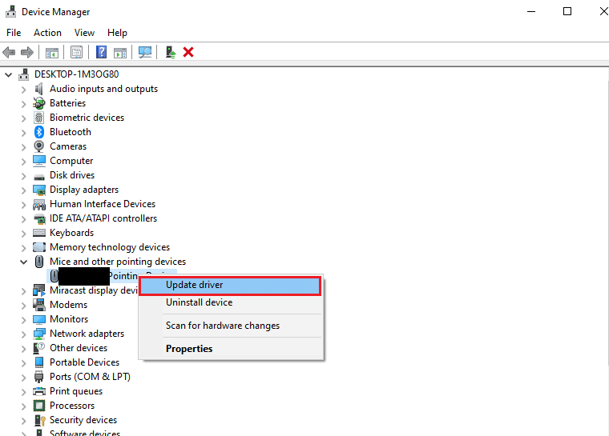Click the Display adapters icon
609x436 pixels.
38,190
